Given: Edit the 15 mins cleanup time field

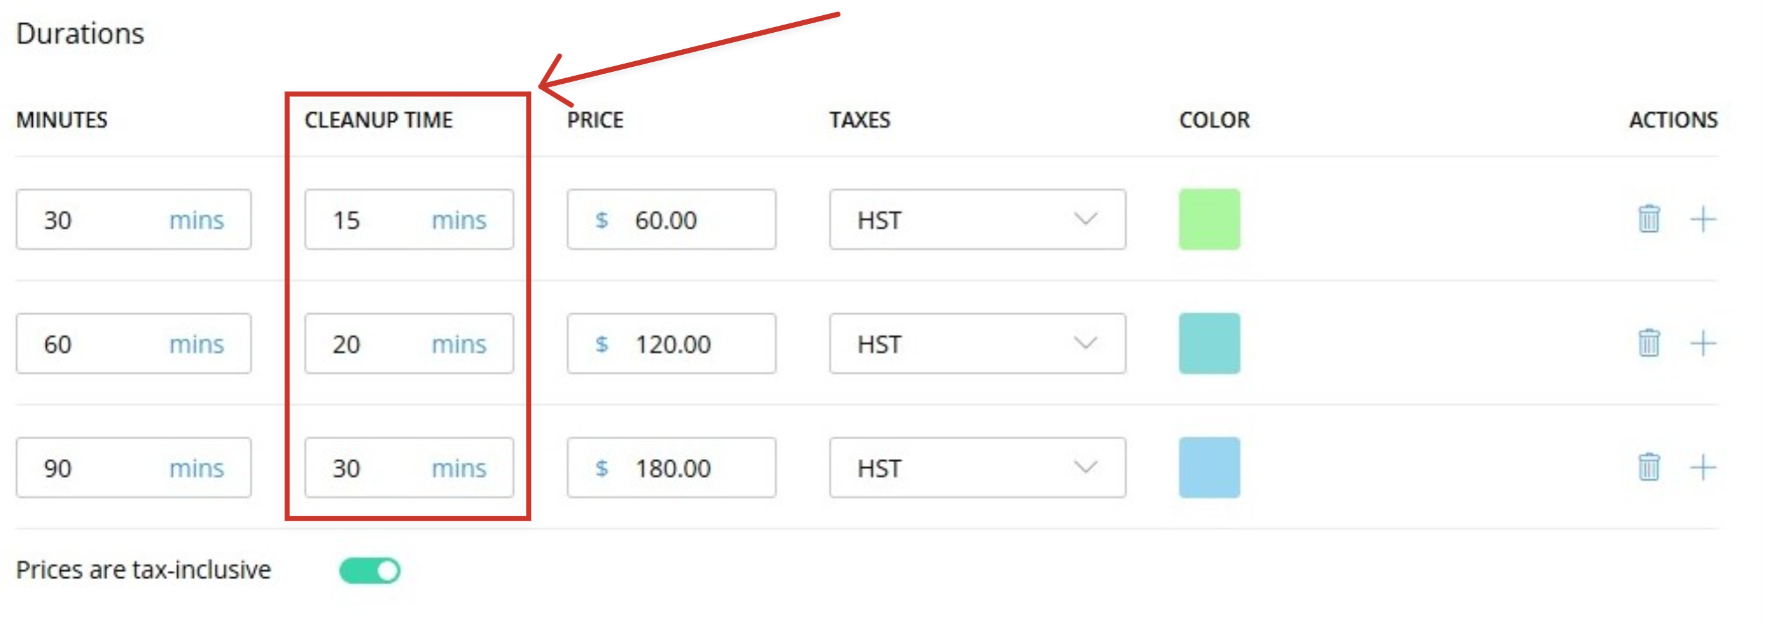Looking at the screenshot, I should (x=409, y=219).
